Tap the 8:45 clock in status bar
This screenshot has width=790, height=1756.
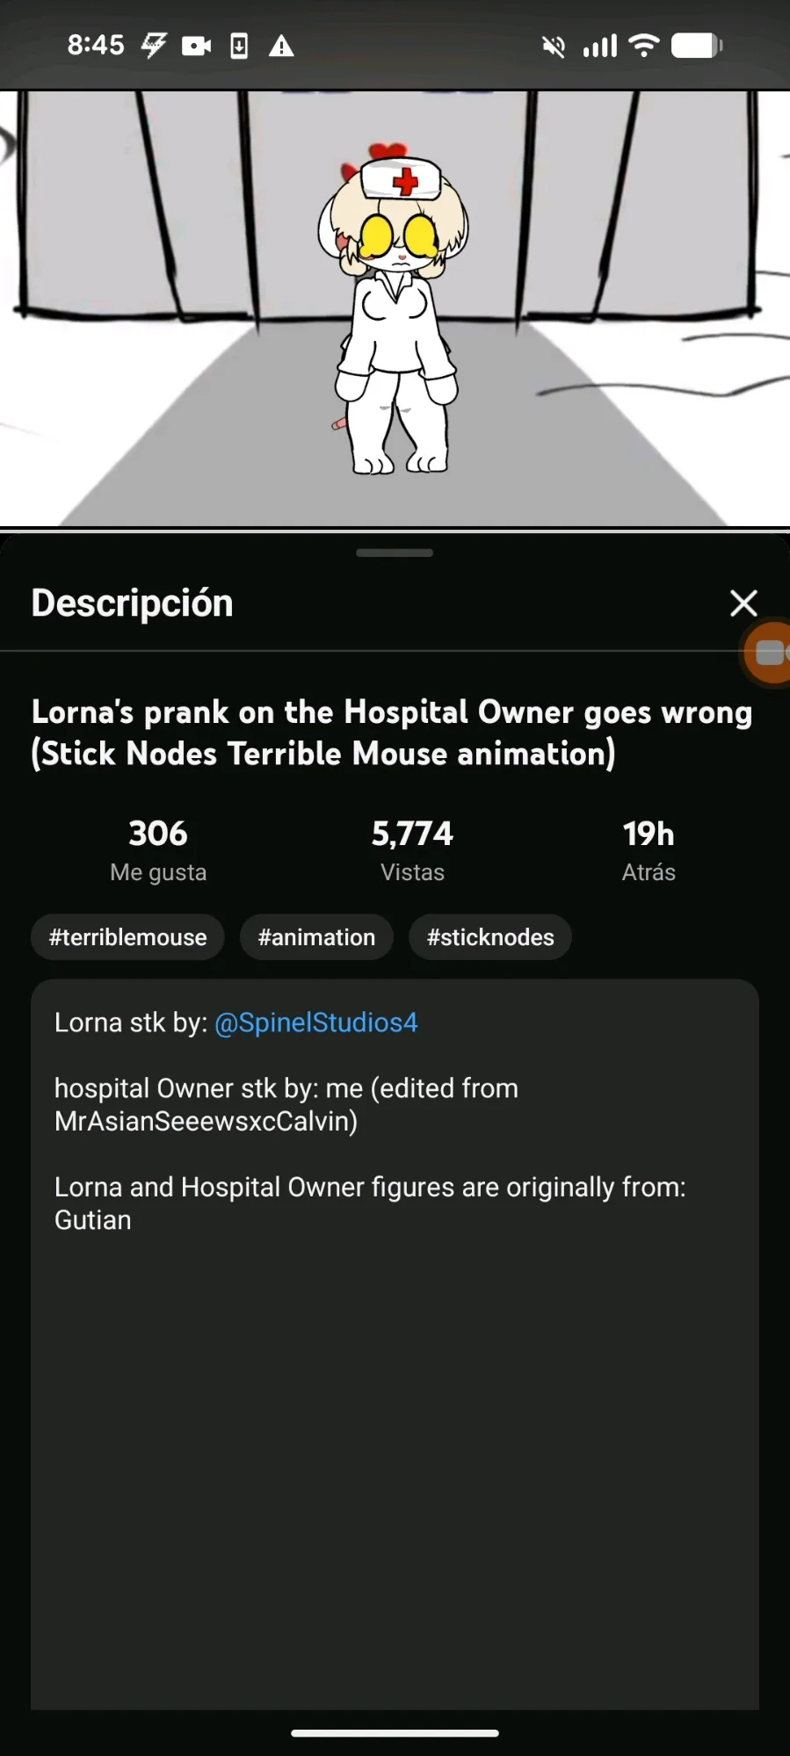click(96, 45)
